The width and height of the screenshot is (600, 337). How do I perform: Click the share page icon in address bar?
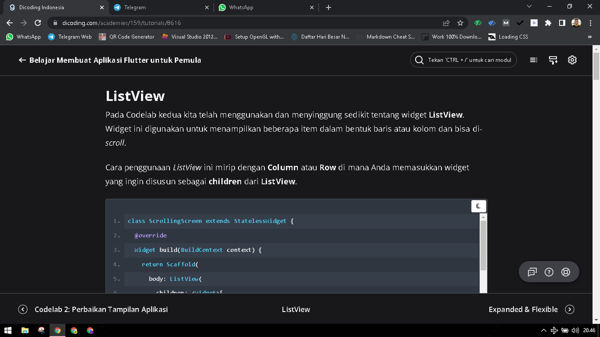446,23
